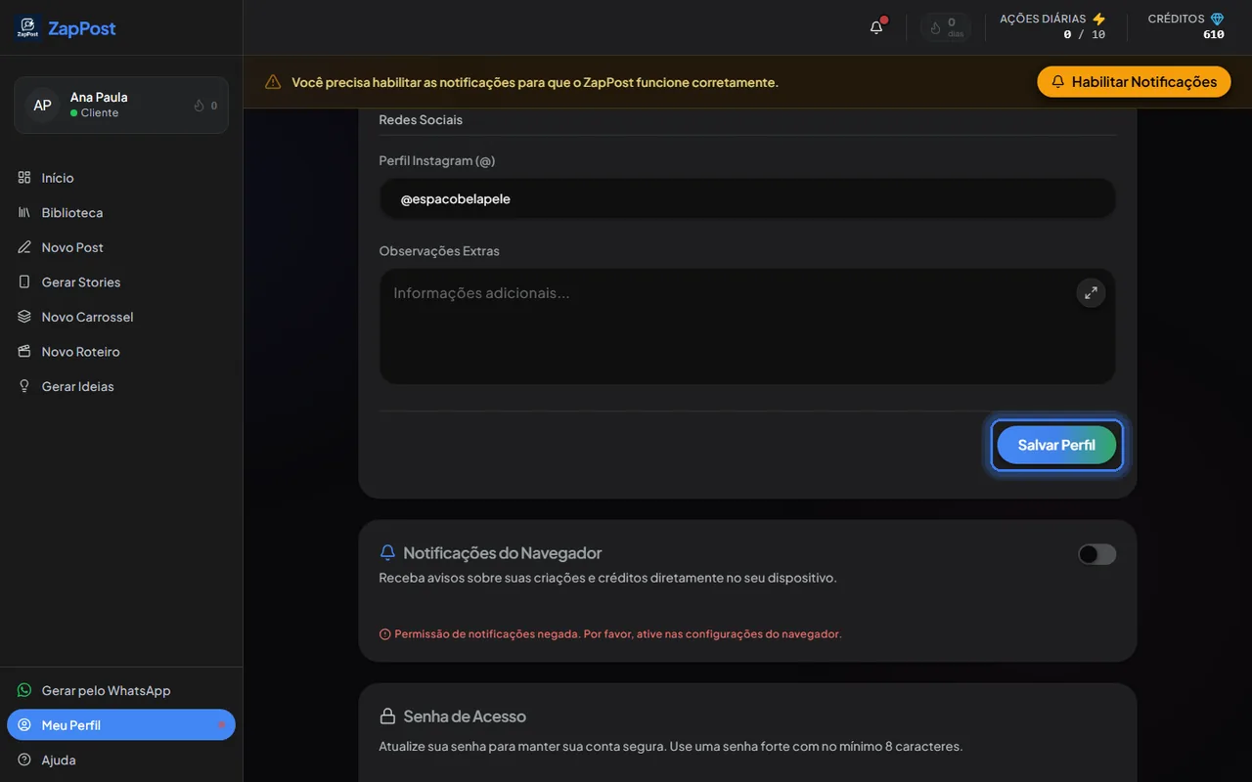Click the Ajuda question mark icon
The height and width of the screenshot is (782, 1252).
click(24, 760)
